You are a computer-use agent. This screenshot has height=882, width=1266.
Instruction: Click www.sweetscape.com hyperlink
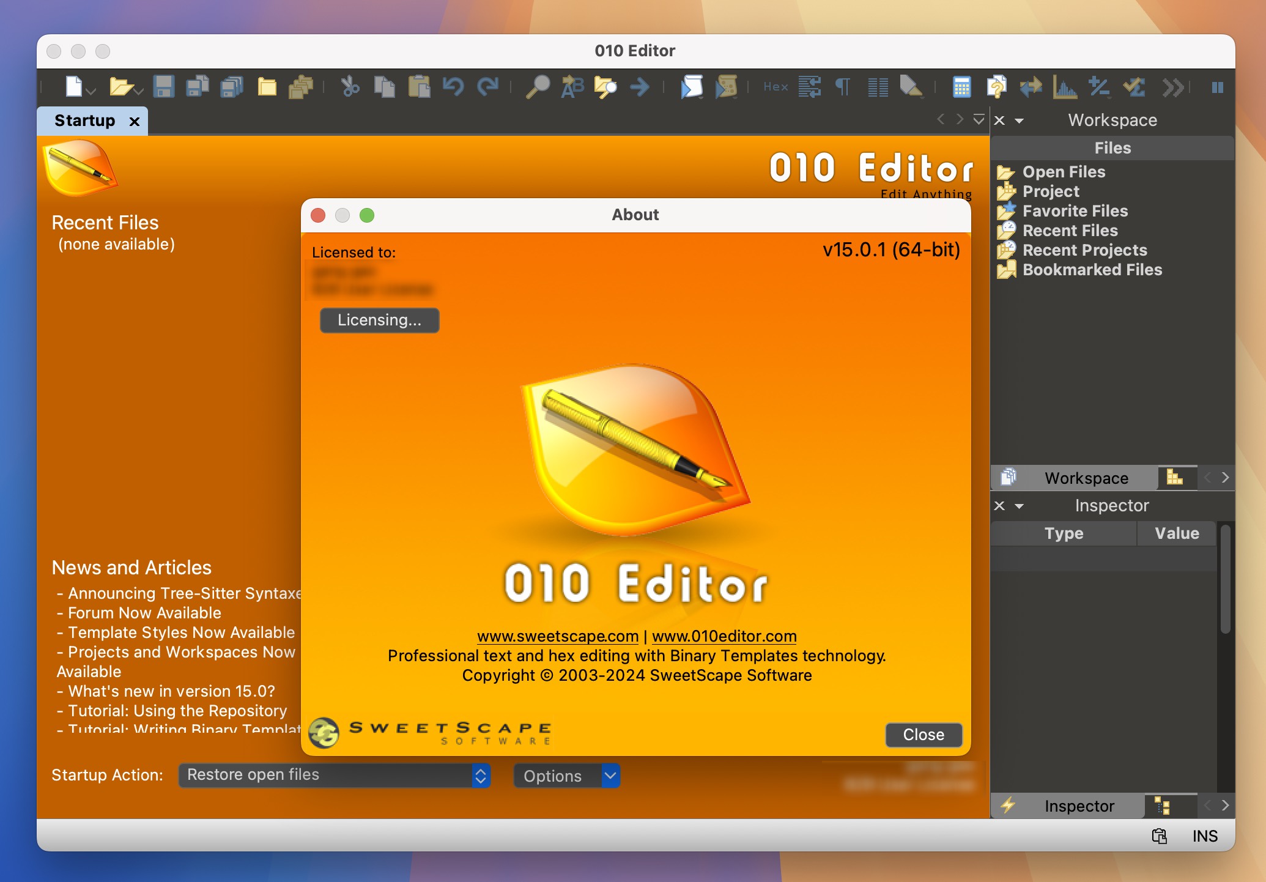pyautogui.click(x=557, y=636)
